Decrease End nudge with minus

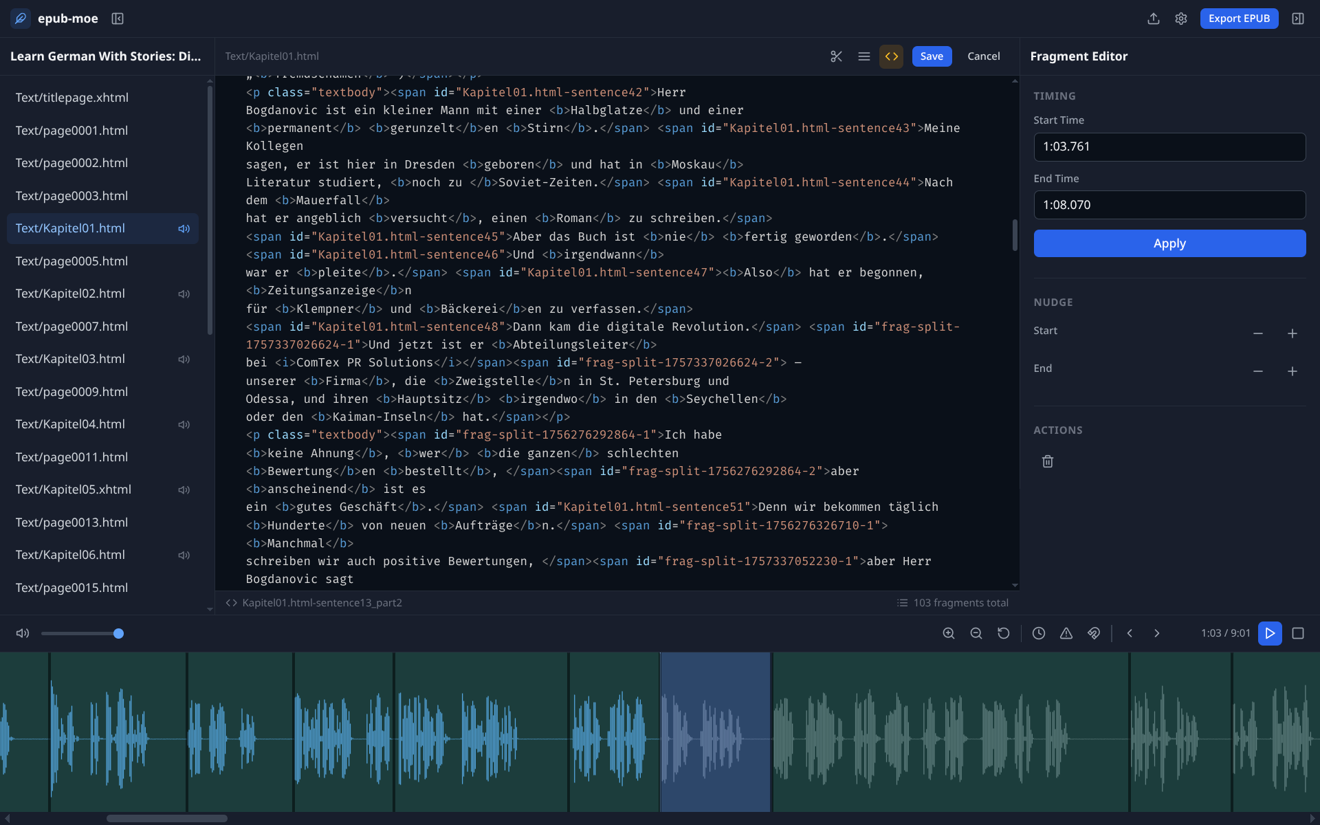(x=1258, y=371)
